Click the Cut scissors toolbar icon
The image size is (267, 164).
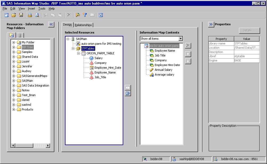(46, 15)
